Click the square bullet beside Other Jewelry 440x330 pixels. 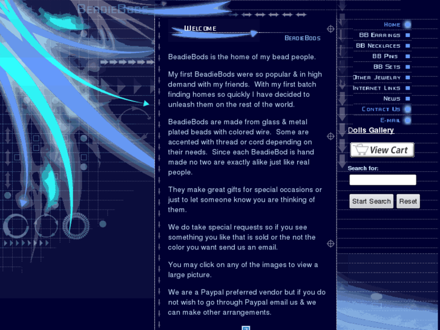pyautogui.click(x=408, y=78)
